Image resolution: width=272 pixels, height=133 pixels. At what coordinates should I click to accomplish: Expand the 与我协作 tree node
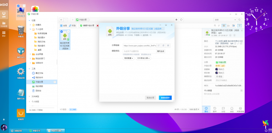(x=30, y=63)
